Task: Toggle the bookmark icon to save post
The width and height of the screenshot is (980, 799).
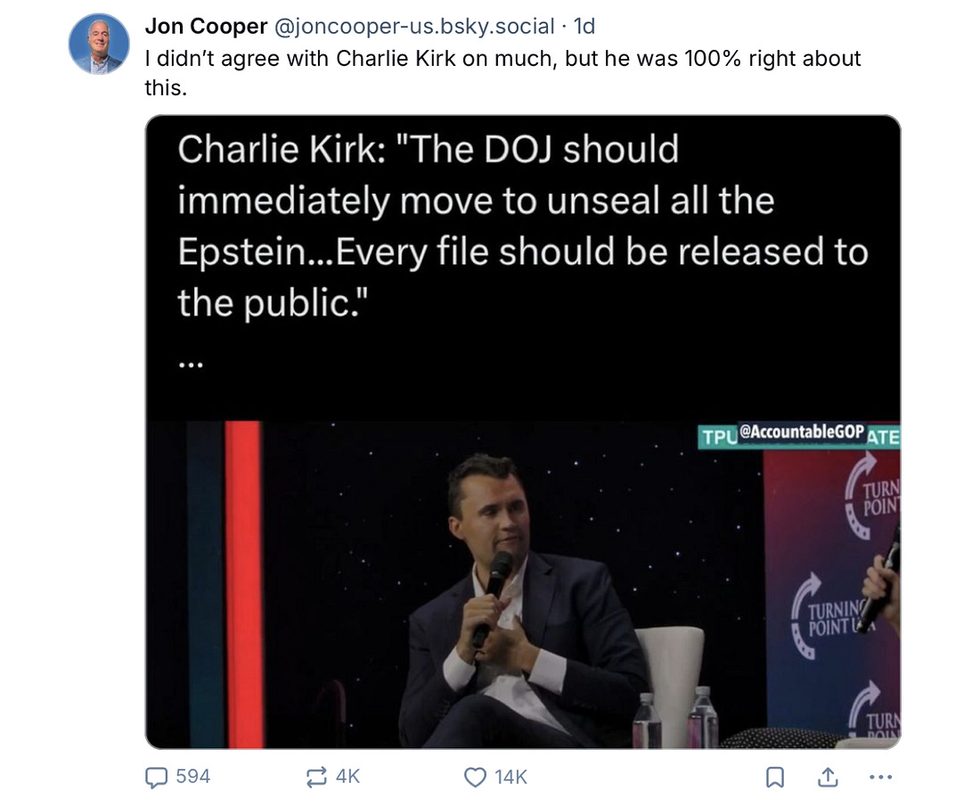Action: tap(775, 777)
